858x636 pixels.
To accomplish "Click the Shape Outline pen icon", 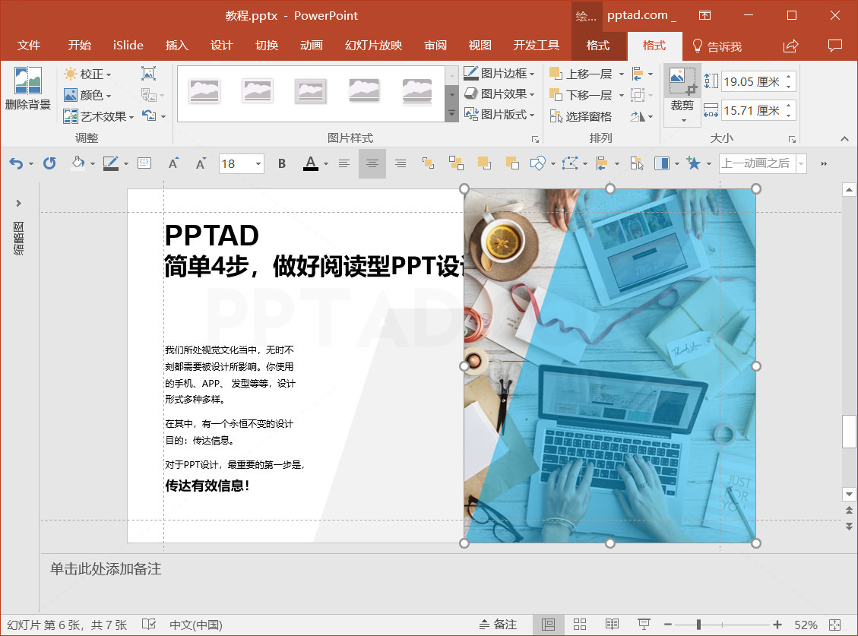I will [x=110, y=163].
